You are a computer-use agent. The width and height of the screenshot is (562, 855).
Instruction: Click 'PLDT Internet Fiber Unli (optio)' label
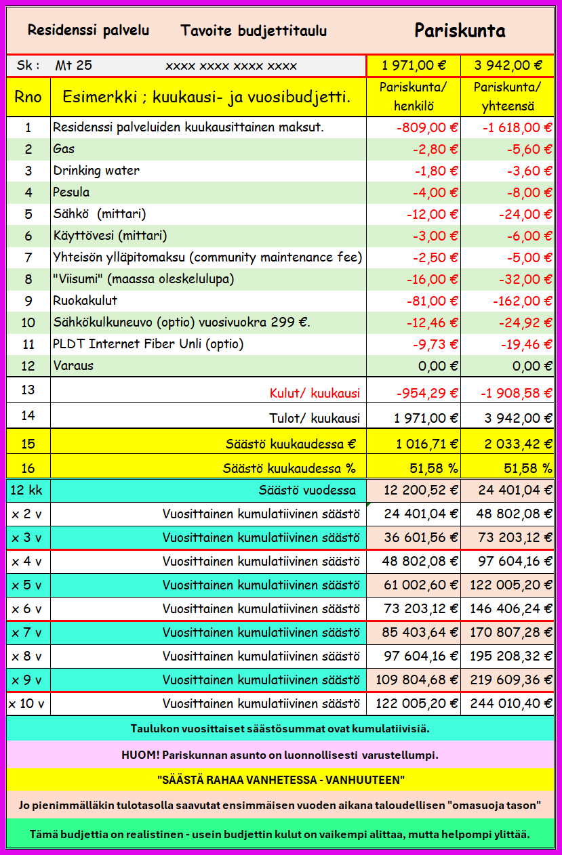pyautogui.click(x=148, y=344)
